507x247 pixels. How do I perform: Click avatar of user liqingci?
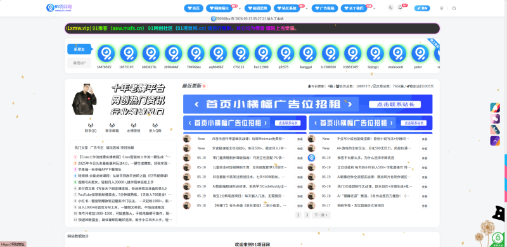(x=375, y=53)
